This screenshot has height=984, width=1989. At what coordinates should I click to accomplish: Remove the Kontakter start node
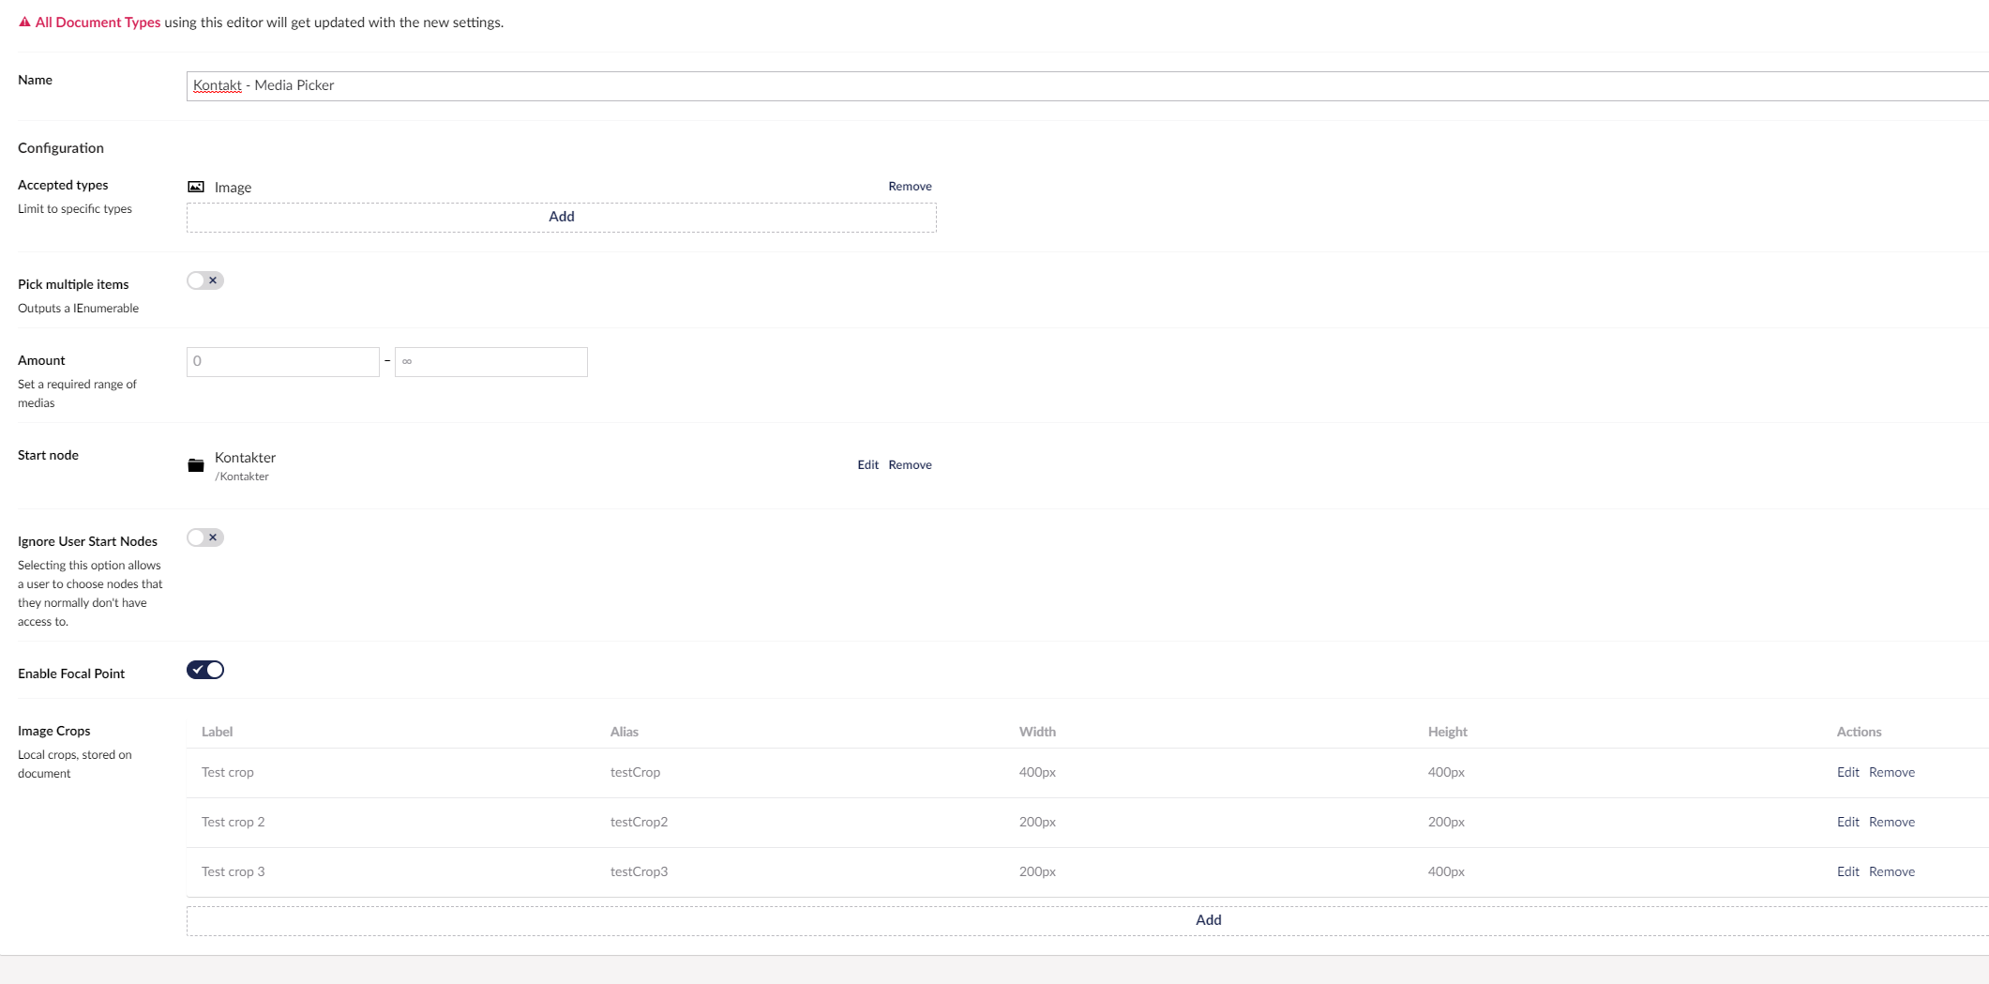click(910, 464)
